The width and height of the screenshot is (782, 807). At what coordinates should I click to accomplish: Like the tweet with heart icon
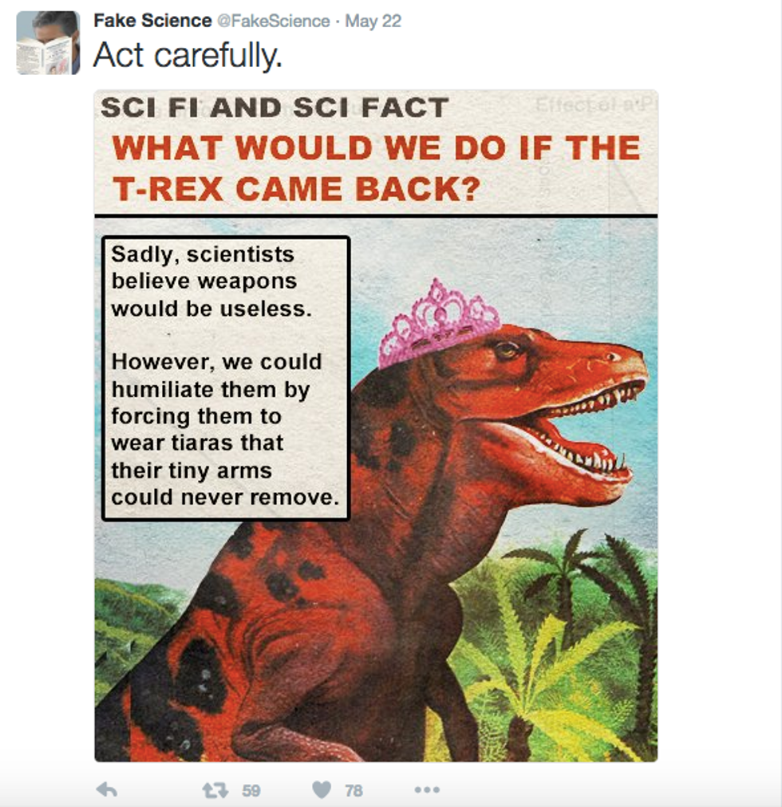322,789
